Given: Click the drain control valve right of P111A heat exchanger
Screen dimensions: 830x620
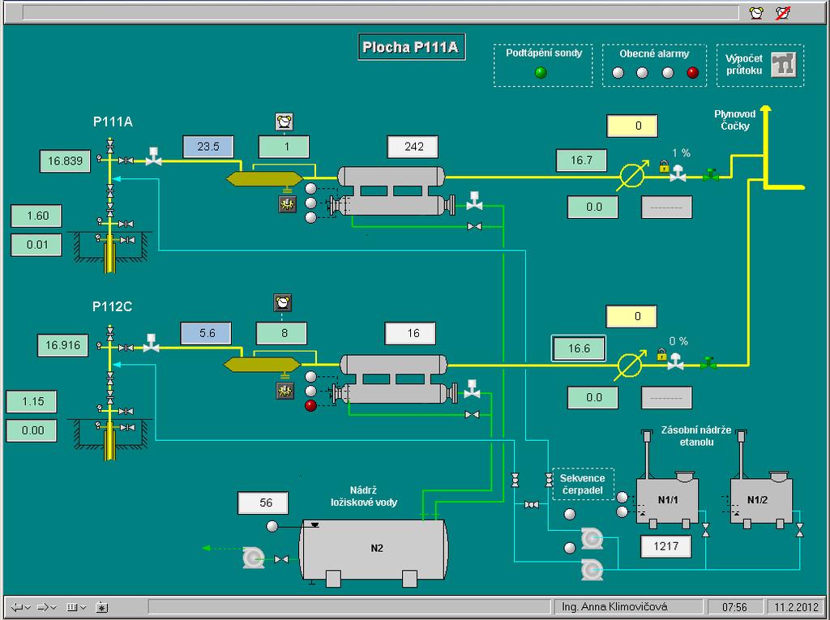Looking at the screenshot, I should (474, 201).
